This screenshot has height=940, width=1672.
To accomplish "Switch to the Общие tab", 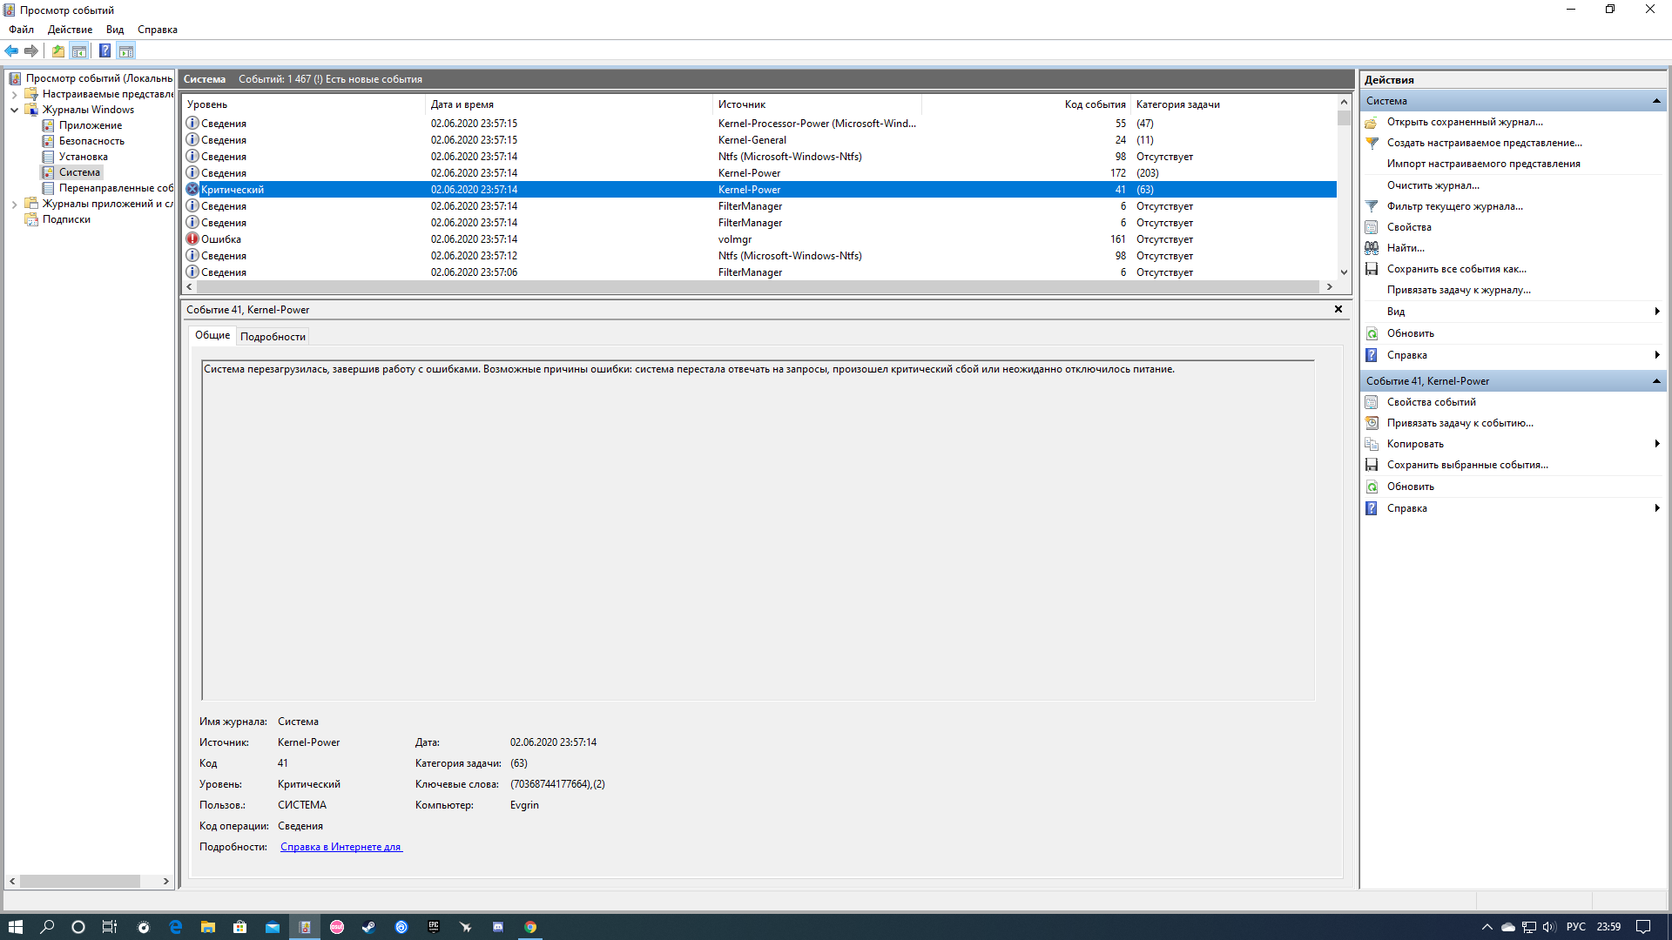I will pos(212,335).
